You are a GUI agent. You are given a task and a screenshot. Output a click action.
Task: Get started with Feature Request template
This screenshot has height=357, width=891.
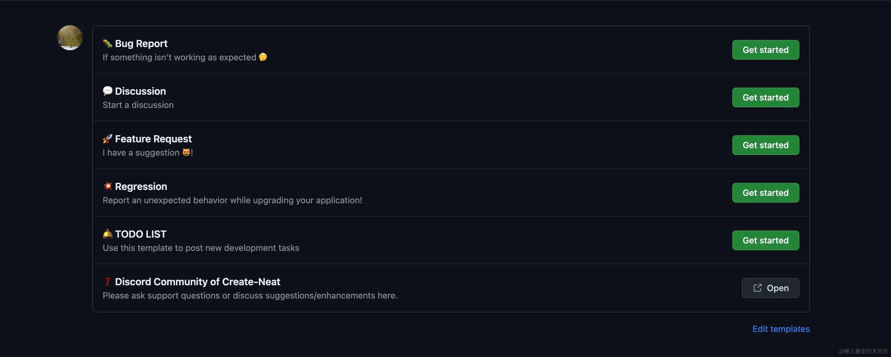pyautogui.click(x=765, y=145)
